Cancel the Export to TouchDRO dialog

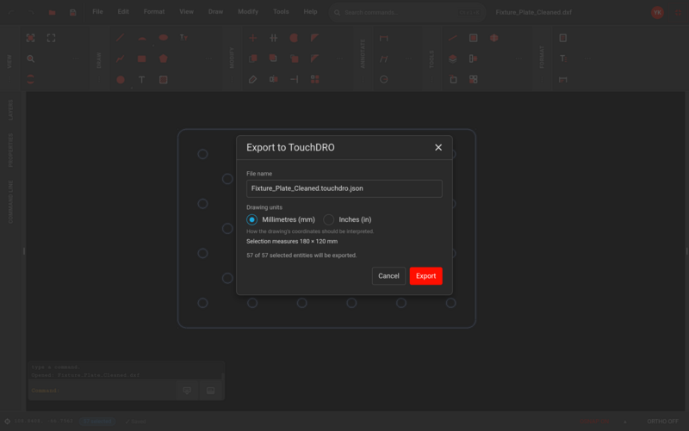point(388,276)
